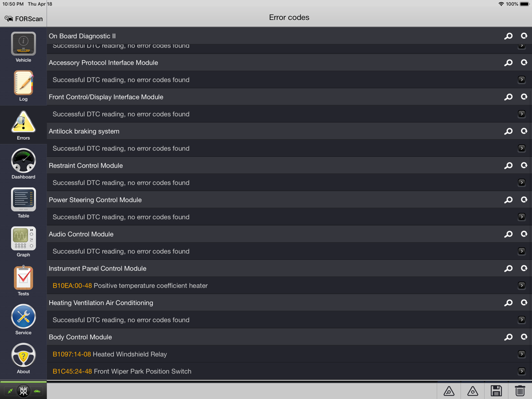Image resolution: width=532 pixels, height=399 pixels.
Task: Expand Antilock braking result row chevron
Action: [521, 148]
